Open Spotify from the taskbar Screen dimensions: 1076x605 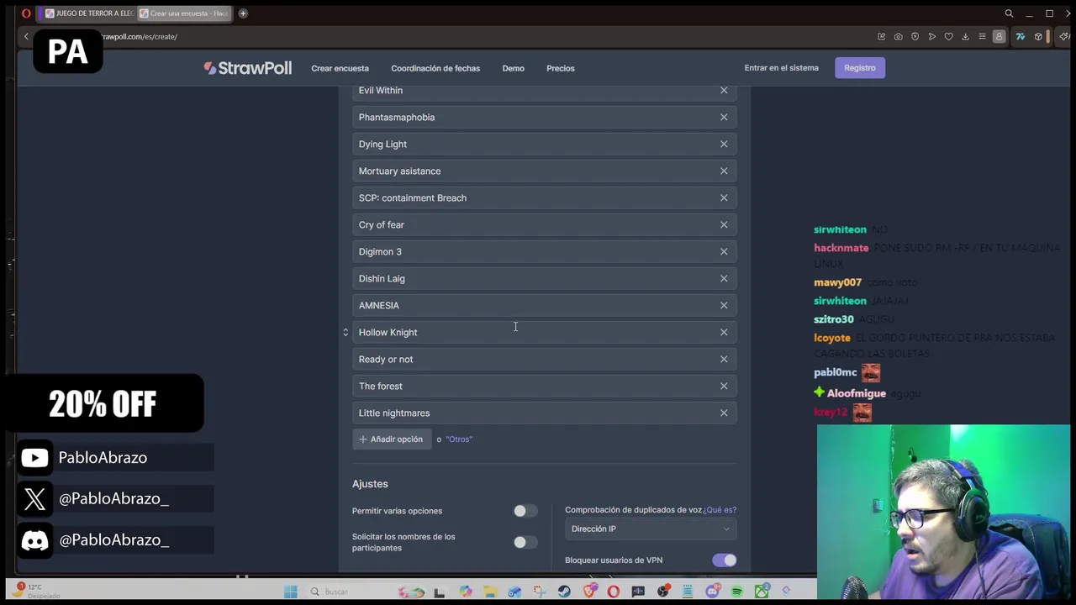[x=736, y=592]
